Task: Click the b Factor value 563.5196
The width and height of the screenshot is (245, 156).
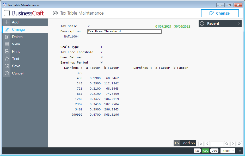Action: (111, 115)
